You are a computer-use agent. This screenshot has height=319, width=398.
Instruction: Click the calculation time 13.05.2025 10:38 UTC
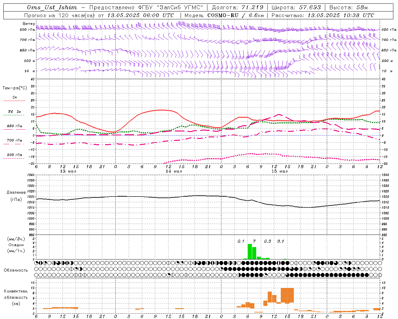click(341, 15)
